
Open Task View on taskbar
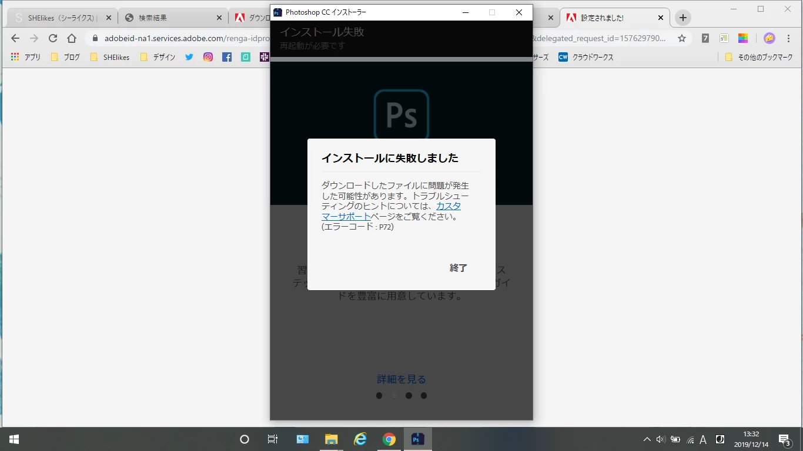coord(273,439)
